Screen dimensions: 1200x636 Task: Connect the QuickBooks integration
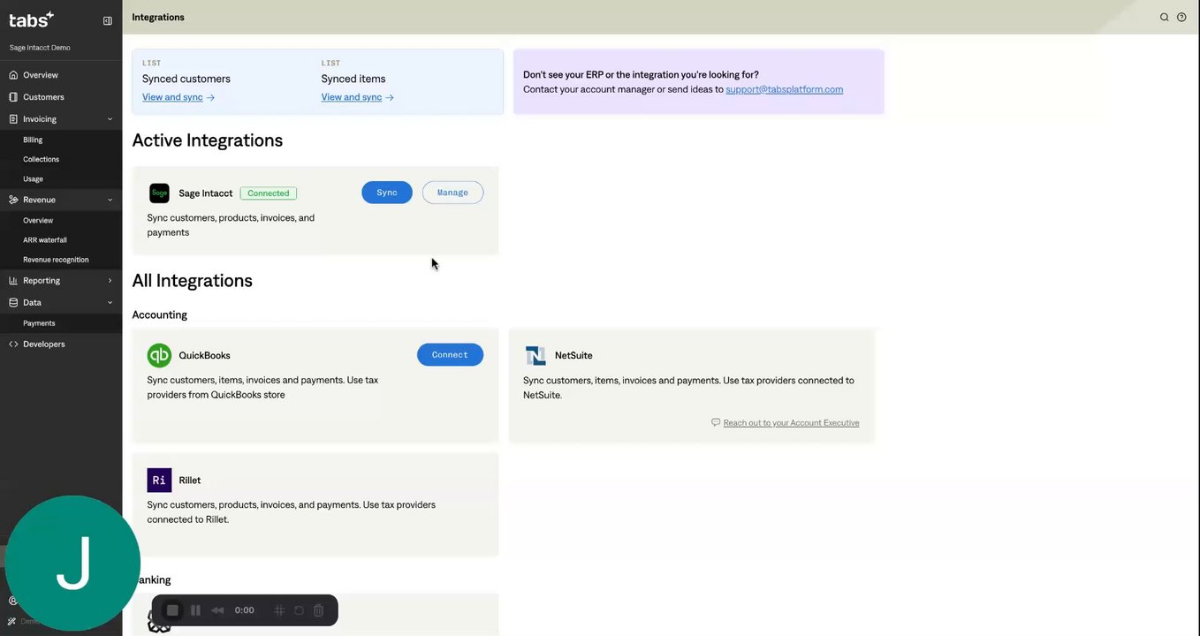450,355
